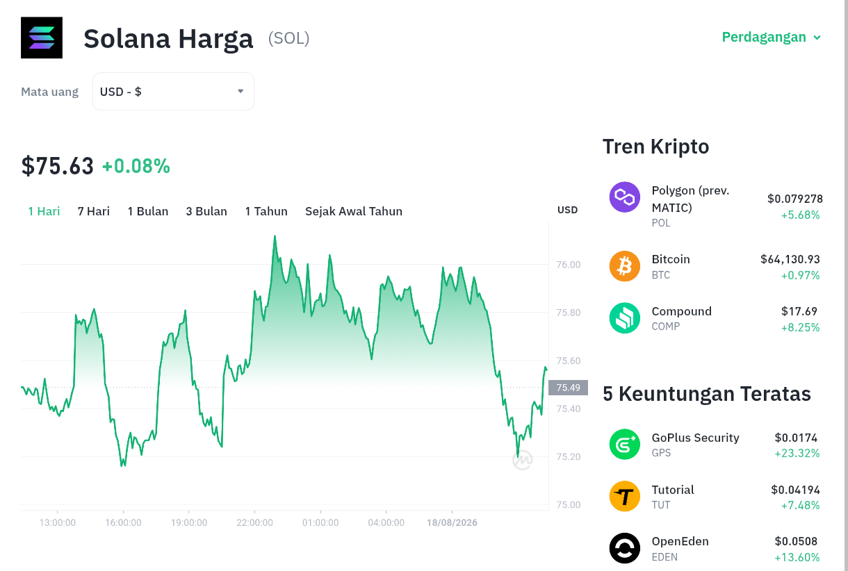Image resolution: width=848 pixels, height=571 pixels.
Task: Open the Polygon purple coin icon
Action: click(624, 197)
